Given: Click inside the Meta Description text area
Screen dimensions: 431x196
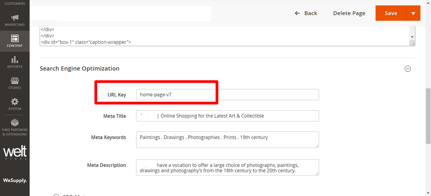Looking at the screenshot, I should click(x=227, y=168).
